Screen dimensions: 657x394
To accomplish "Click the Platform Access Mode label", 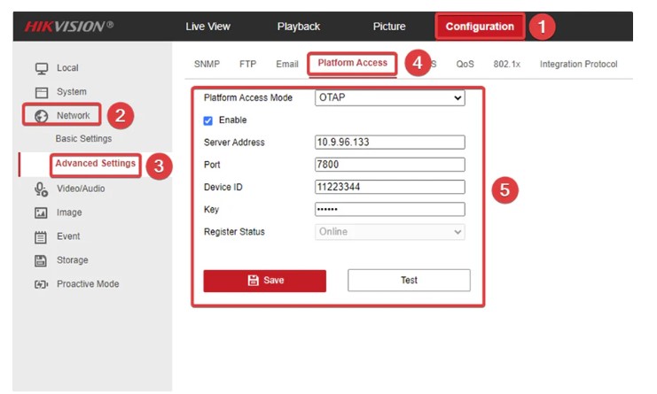I will (248, 98).
